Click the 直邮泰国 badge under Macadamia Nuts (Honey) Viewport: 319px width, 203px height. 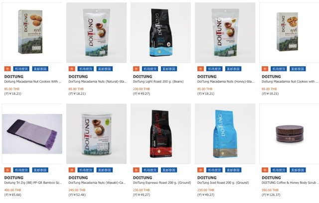pyautogui.click(x=233, y=69)
